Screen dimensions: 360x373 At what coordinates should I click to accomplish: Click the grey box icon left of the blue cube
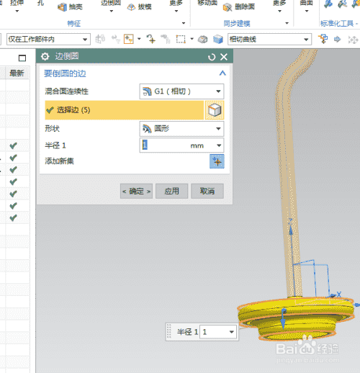pyautogui.click(x=203, y=39)
